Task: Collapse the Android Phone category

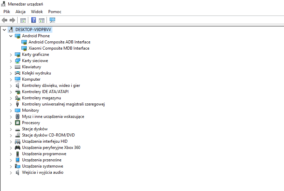Action: pyautogui.click(x=11, y=36)
